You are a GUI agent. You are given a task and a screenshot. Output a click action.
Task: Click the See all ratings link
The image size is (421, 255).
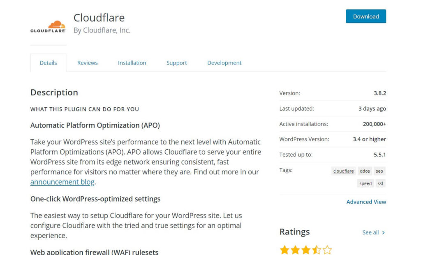pos(370,232)
